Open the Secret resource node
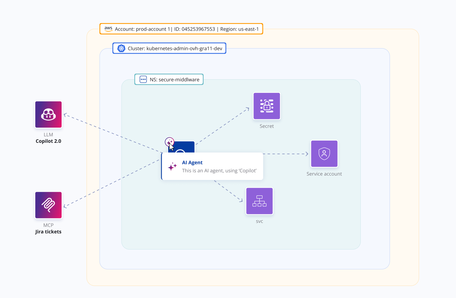The image size is (456, 298). [267, 106]
